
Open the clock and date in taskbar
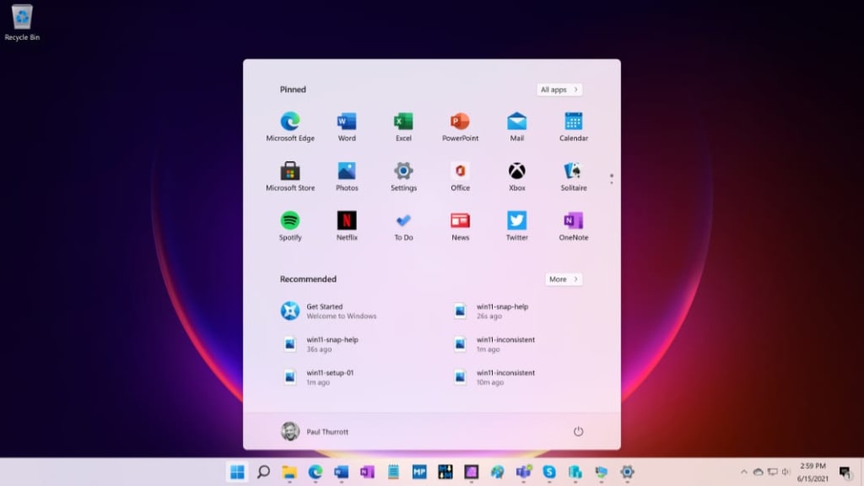(813, 472)
